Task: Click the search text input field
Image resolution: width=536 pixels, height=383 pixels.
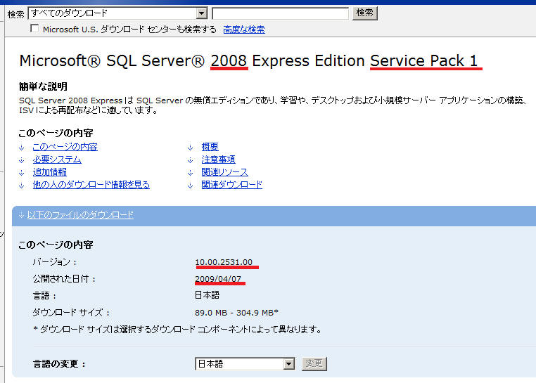Action: point(280,13)
